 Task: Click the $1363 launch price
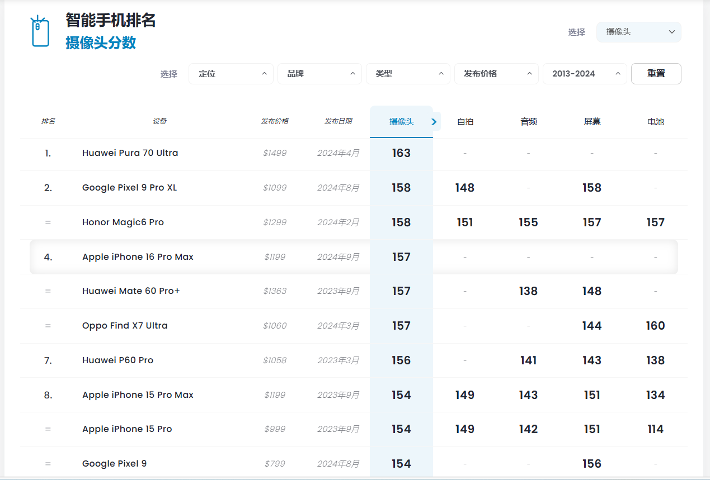click(275, 291)
